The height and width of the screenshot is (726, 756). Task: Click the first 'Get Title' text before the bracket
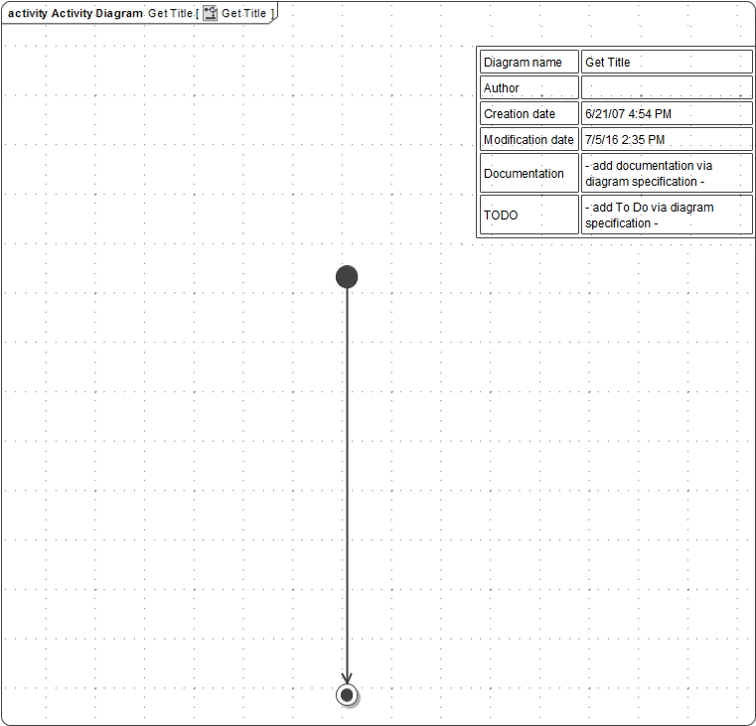[170, 13]
